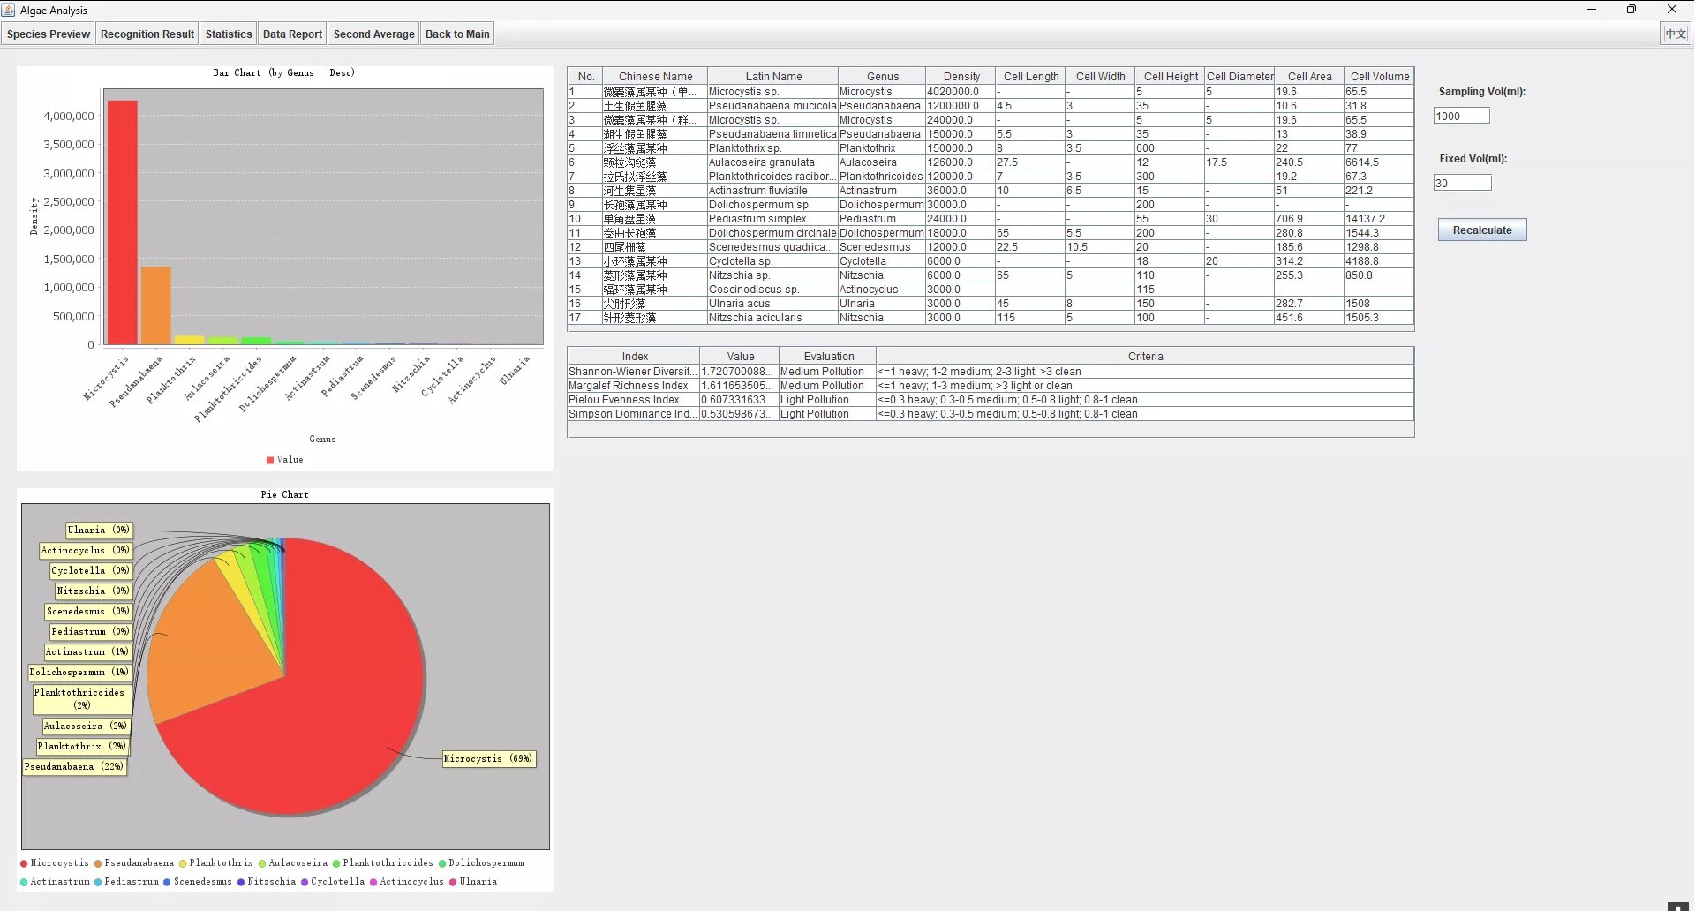This screenshot has width=1695, height=911.
Task: Click the Cell Volume column header
Action: 1379,77
